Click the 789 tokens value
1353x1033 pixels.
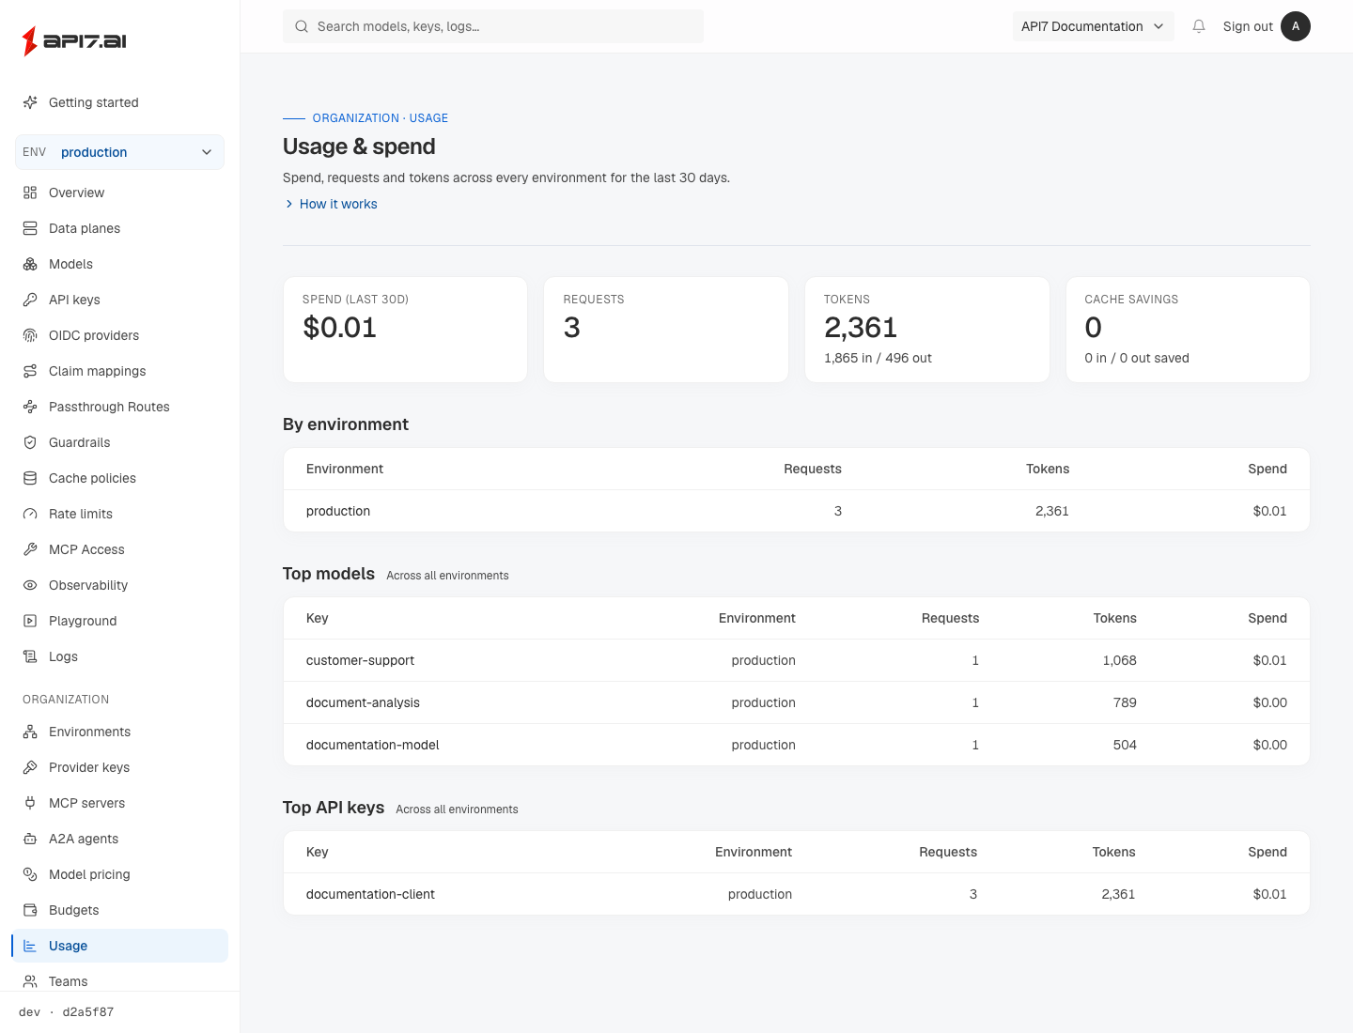[1125, 702]
